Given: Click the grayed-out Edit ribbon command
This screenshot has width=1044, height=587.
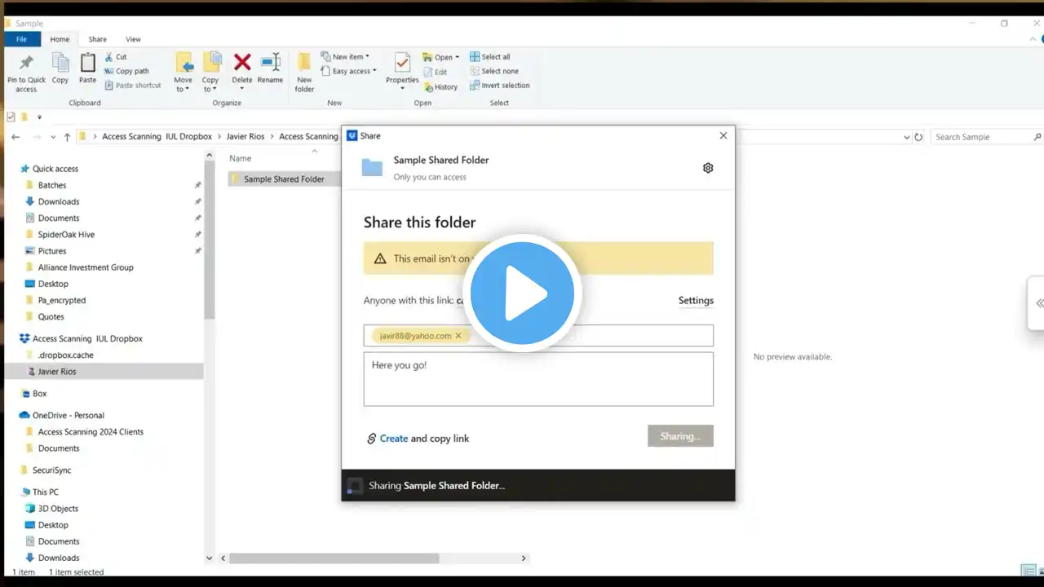Looking at the screenshot, I should pyautogui.click(x=435, y=72).
